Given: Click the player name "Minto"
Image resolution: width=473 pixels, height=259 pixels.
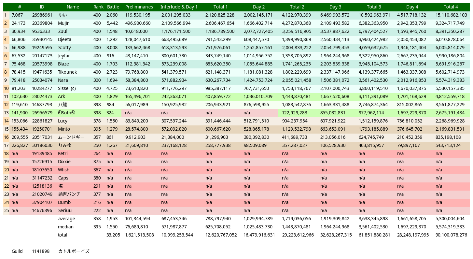Looking at the screenshot, I should [x=64, y=129].
